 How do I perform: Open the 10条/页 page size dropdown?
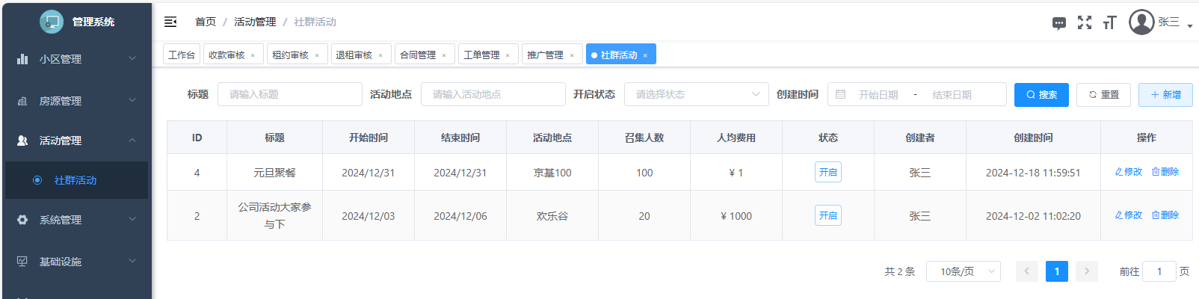click(963, 271)
